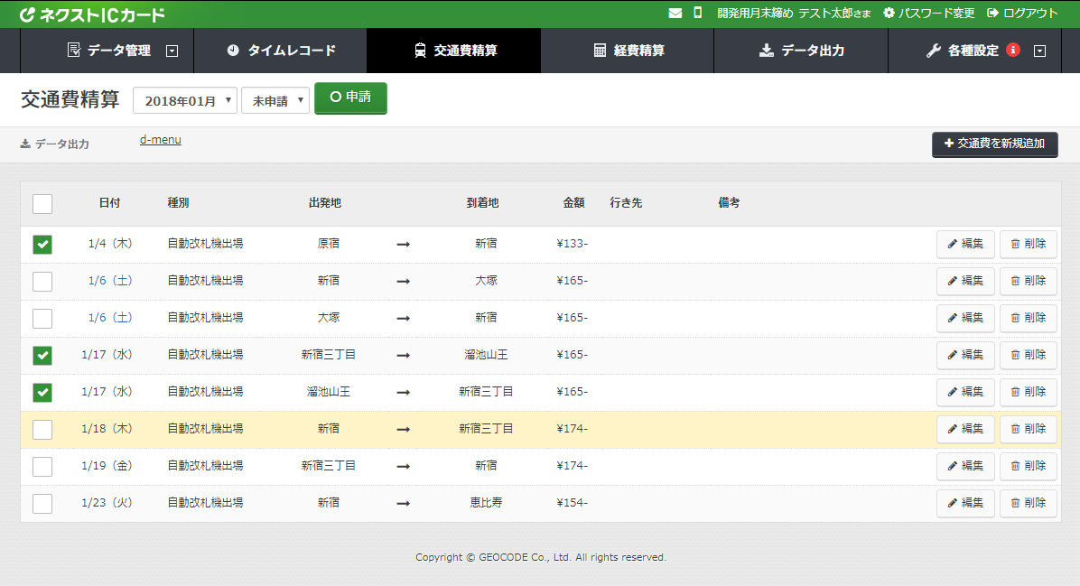
Task: Click the 交通費を新規追加 button
Action: [x=994, y=144]
